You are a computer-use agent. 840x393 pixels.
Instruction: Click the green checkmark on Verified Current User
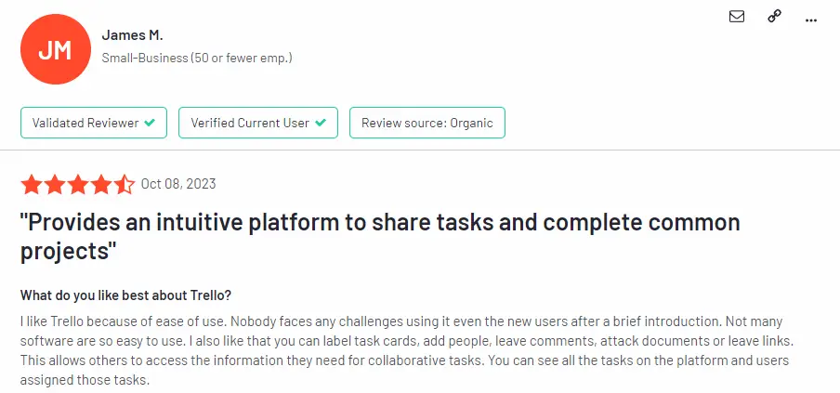[321, 123]
